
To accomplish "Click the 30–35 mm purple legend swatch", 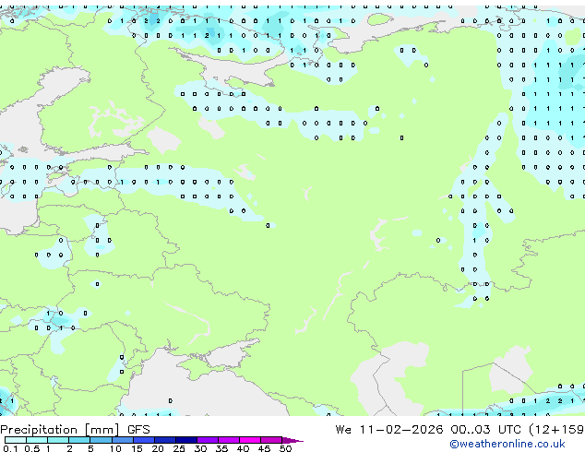I will pyautogui.click(x=207, y=440).
